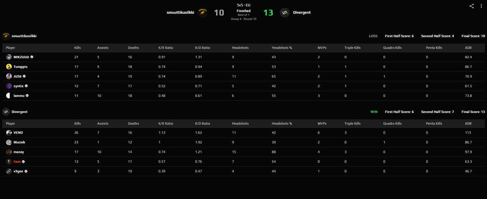Open MIKZUUU player avatar
The image size is (487, 199).
(x=9, y=57)
